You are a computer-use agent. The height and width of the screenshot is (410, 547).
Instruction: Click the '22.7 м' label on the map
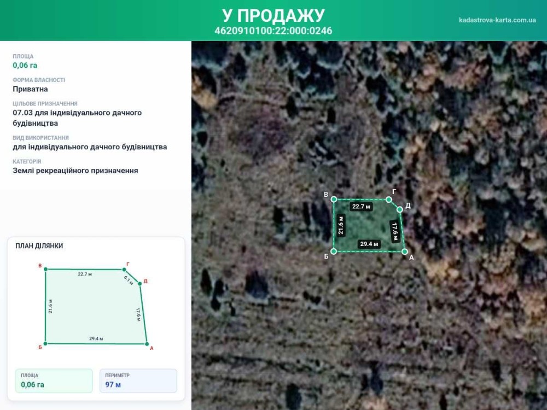361,207
